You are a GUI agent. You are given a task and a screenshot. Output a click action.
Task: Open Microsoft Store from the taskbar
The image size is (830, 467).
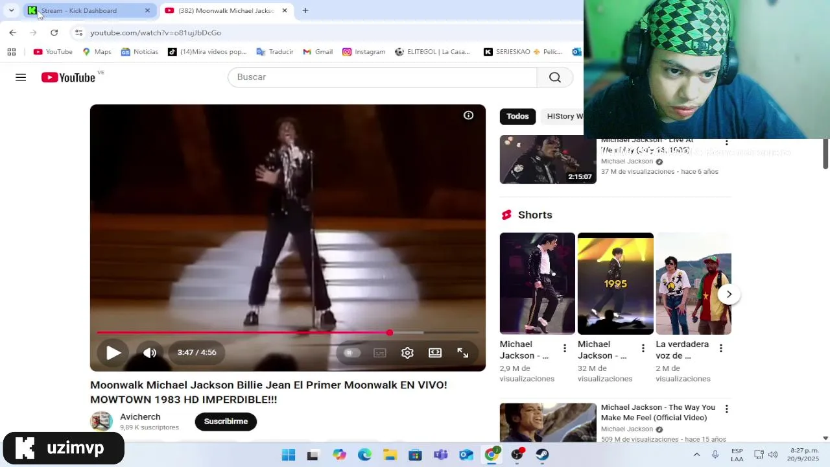click(x=415, y=455)
